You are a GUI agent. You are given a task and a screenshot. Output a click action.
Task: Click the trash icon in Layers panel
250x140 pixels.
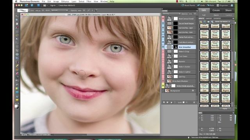194,102
